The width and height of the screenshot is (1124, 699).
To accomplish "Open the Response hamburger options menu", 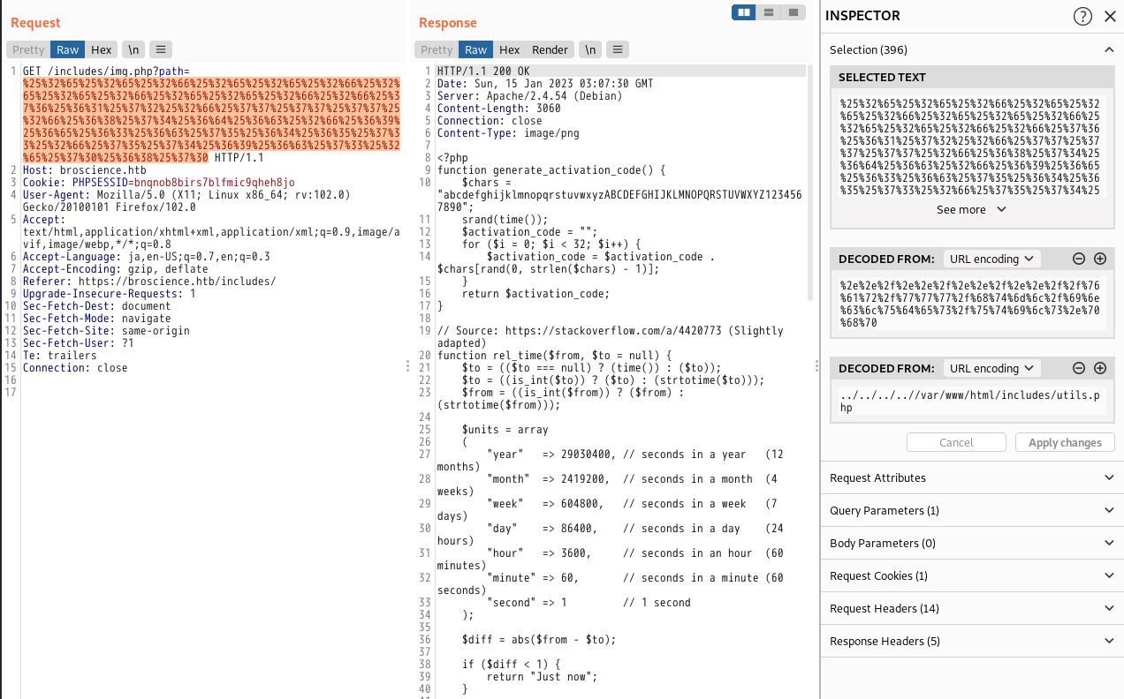I will 618,49.
